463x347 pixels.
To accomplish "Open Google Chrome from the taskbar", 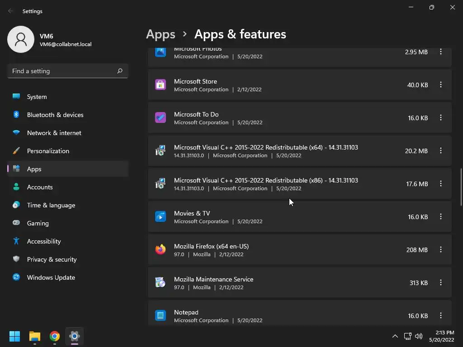I will pyautogui.click(x=55, y=336).
